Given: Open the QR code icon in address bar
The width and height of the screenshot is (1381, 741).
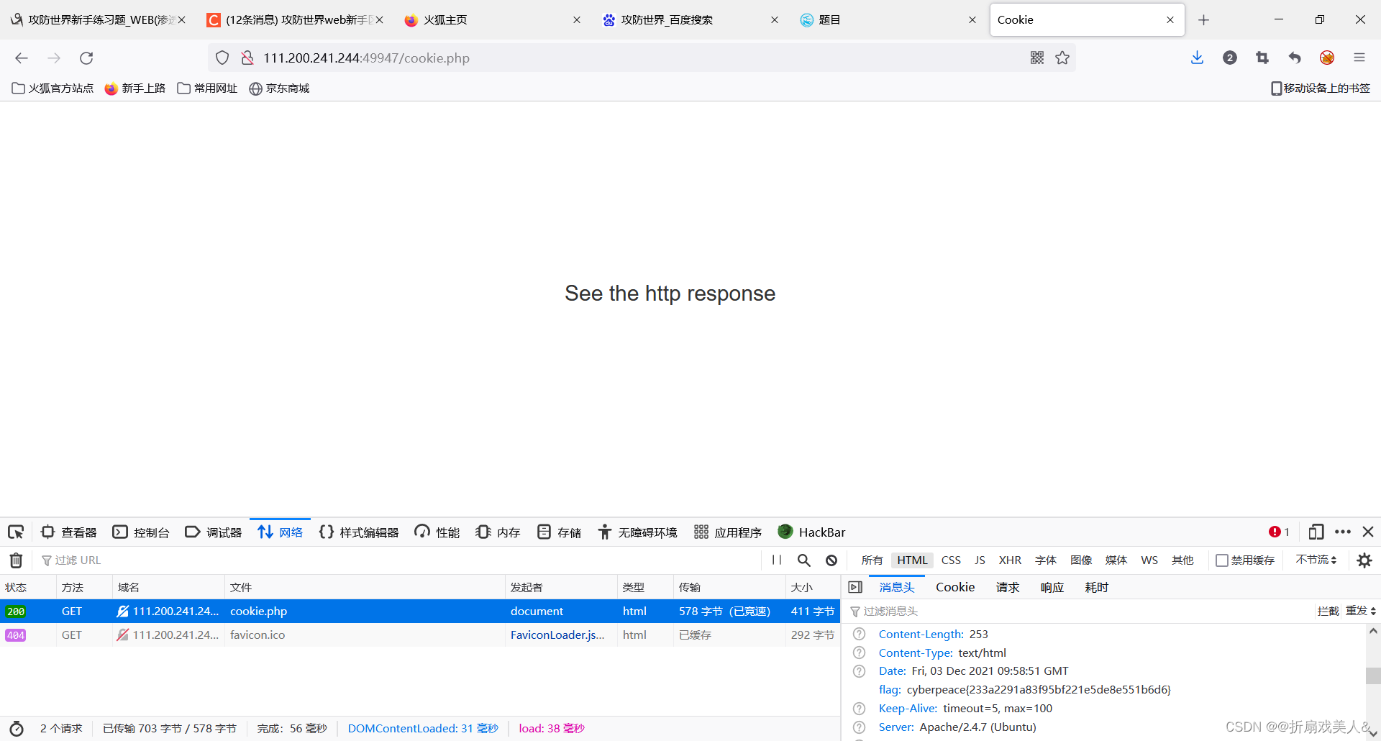Looking at the screenshot, I should pos(1036,58).
